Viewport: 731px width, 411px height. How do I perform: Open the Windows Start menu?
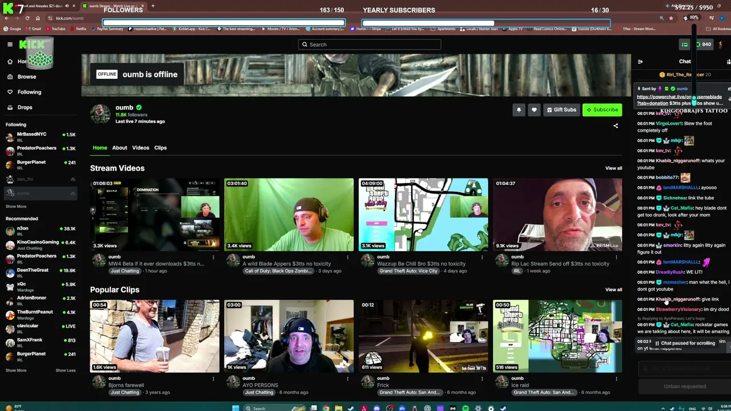(235, 408)
